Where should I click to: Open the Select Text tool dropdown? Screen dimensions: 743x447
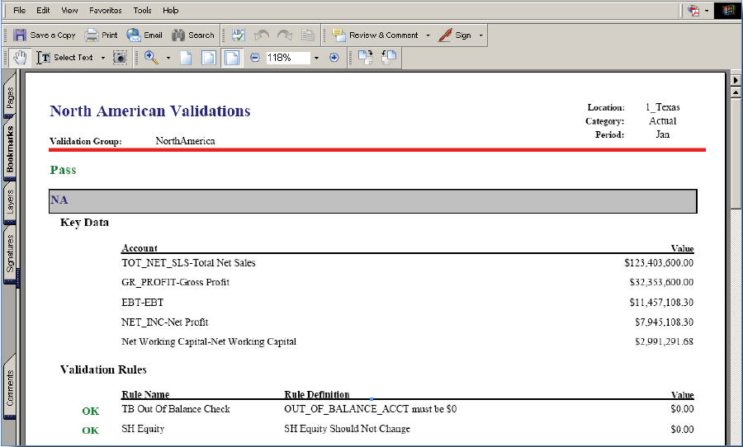point(103,58)
